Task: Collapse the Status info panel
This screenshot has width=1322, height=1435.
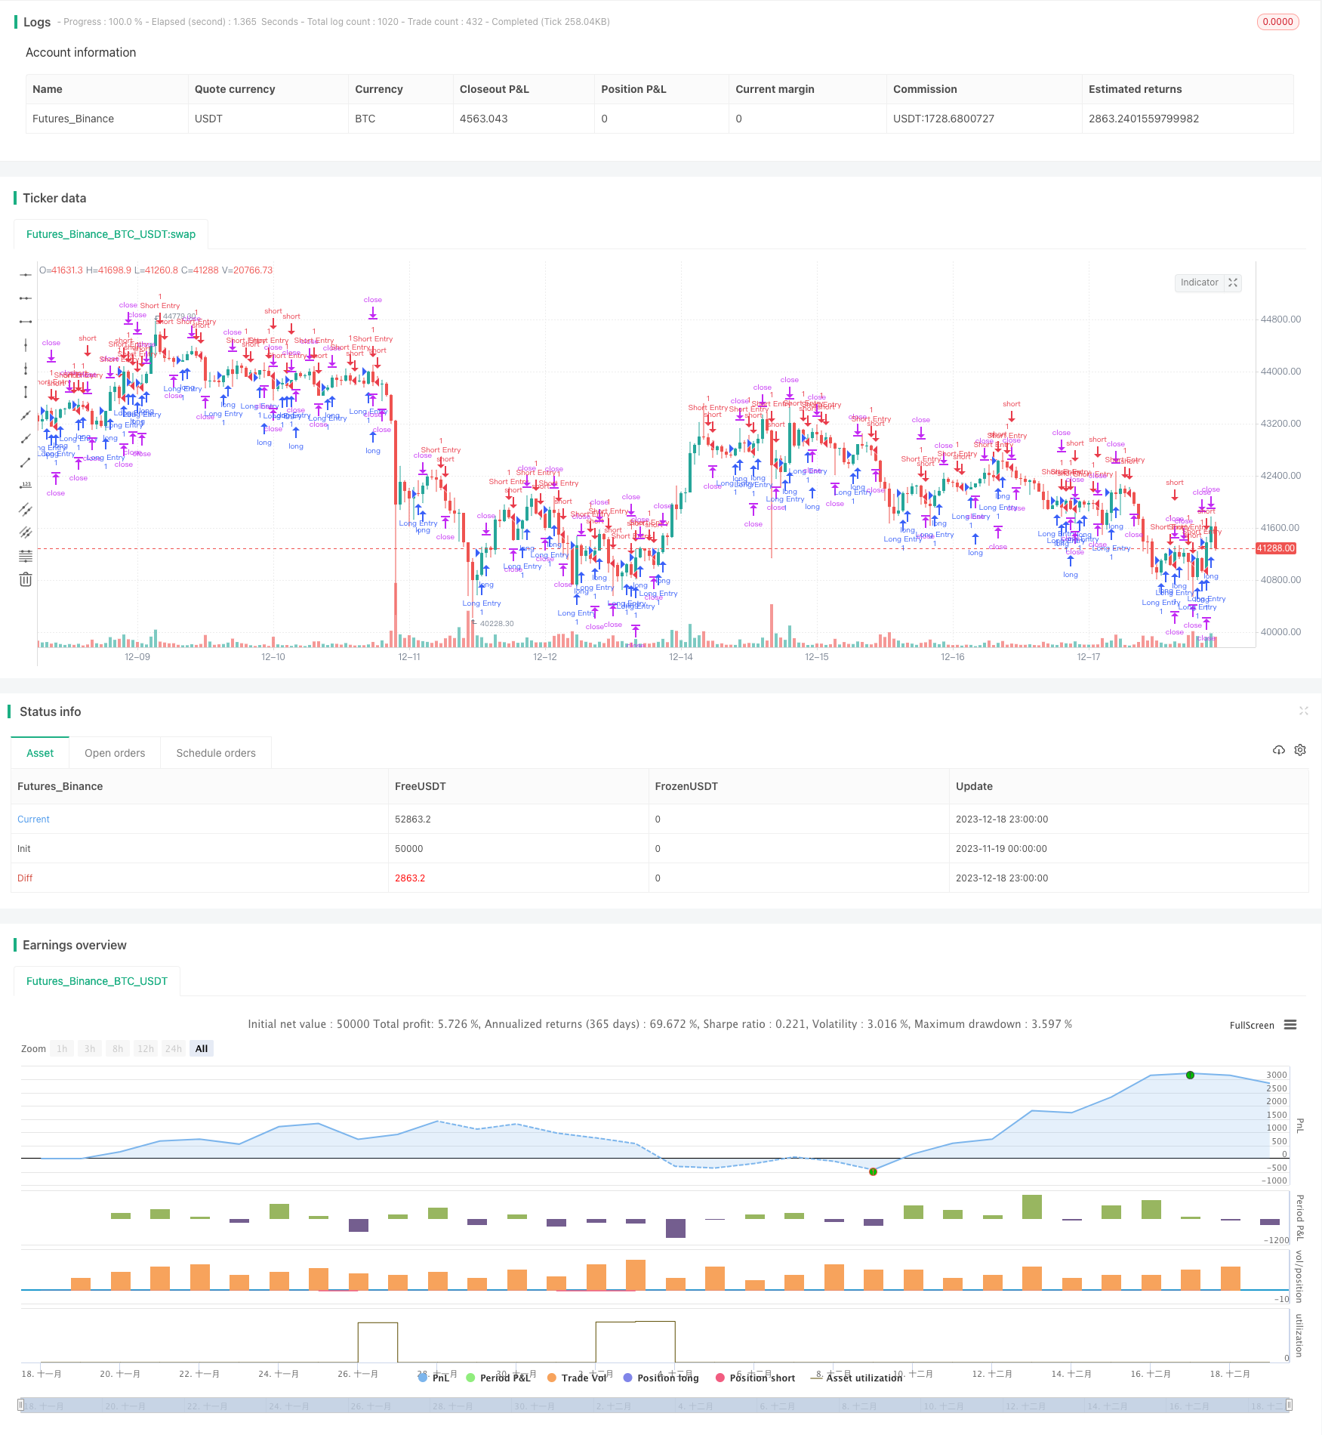Action: pos(1303,711)
